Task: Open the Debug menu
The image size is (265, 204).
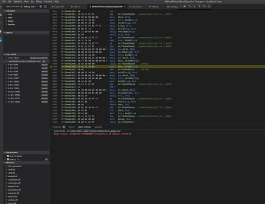Action: (x=39, y=2)
